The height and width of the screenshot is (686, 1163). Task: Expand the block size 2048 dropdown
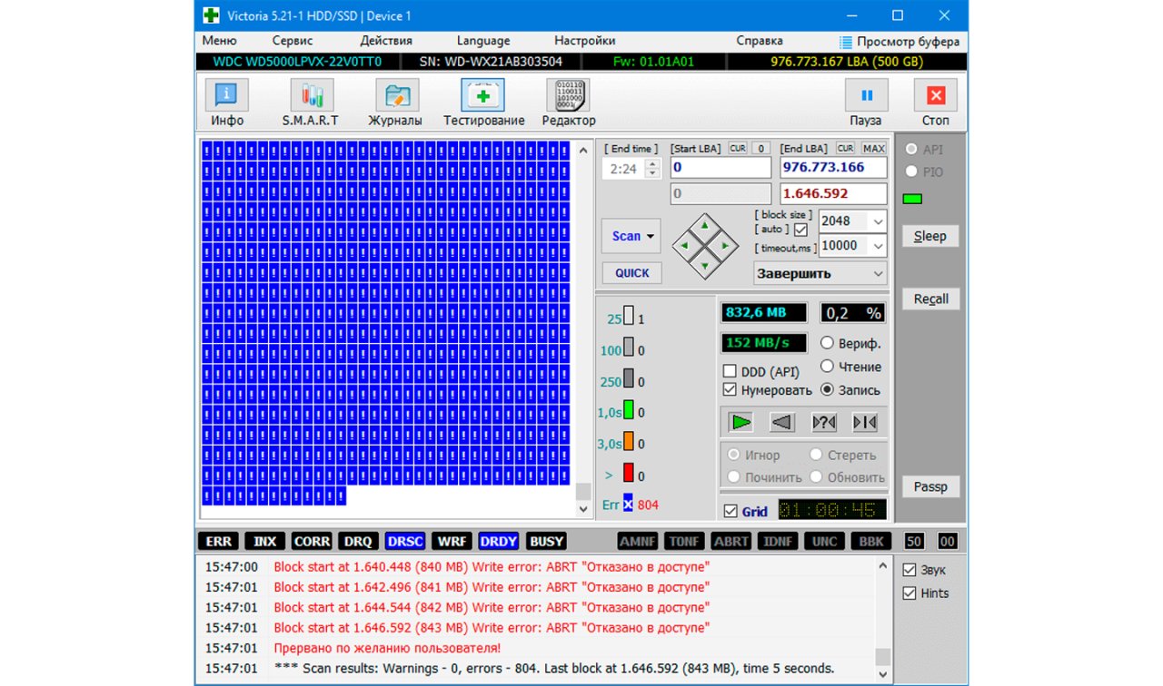click(x=877, y=221)
